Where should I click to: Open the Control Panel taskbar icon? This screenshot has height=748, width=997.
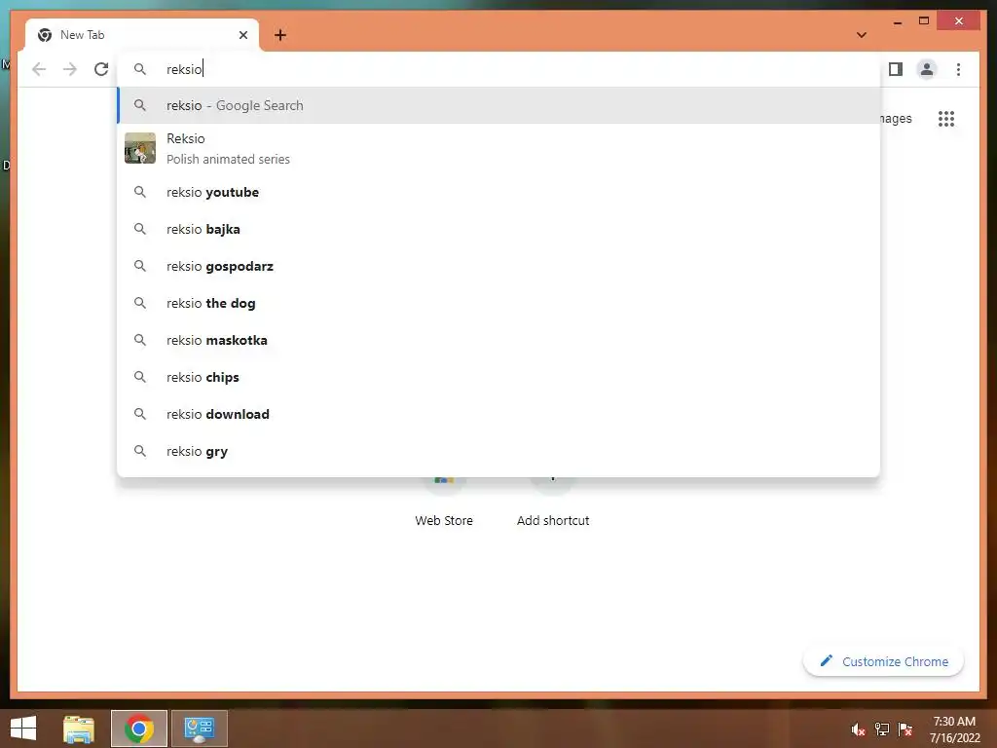tap(199, 729)
